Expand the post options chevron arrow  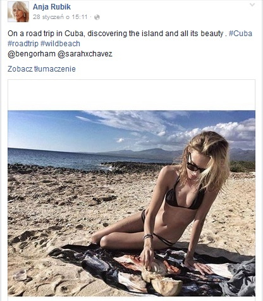point(252,4)
